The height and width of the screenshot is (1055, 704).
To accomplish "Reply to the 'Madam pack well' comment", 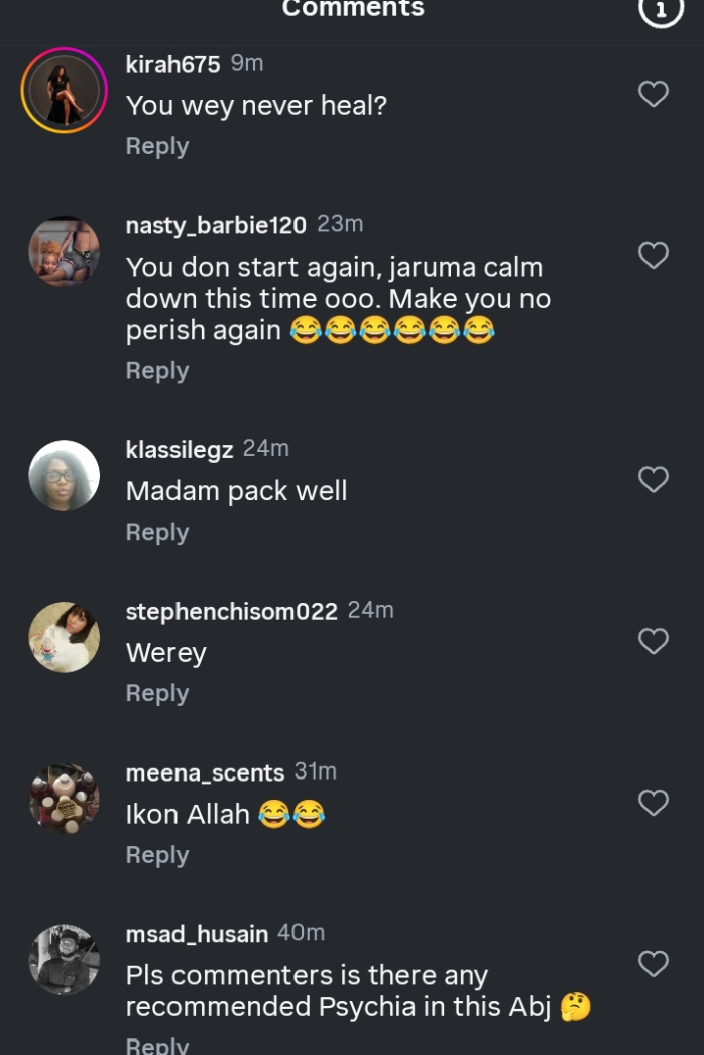I will (157, 532).
